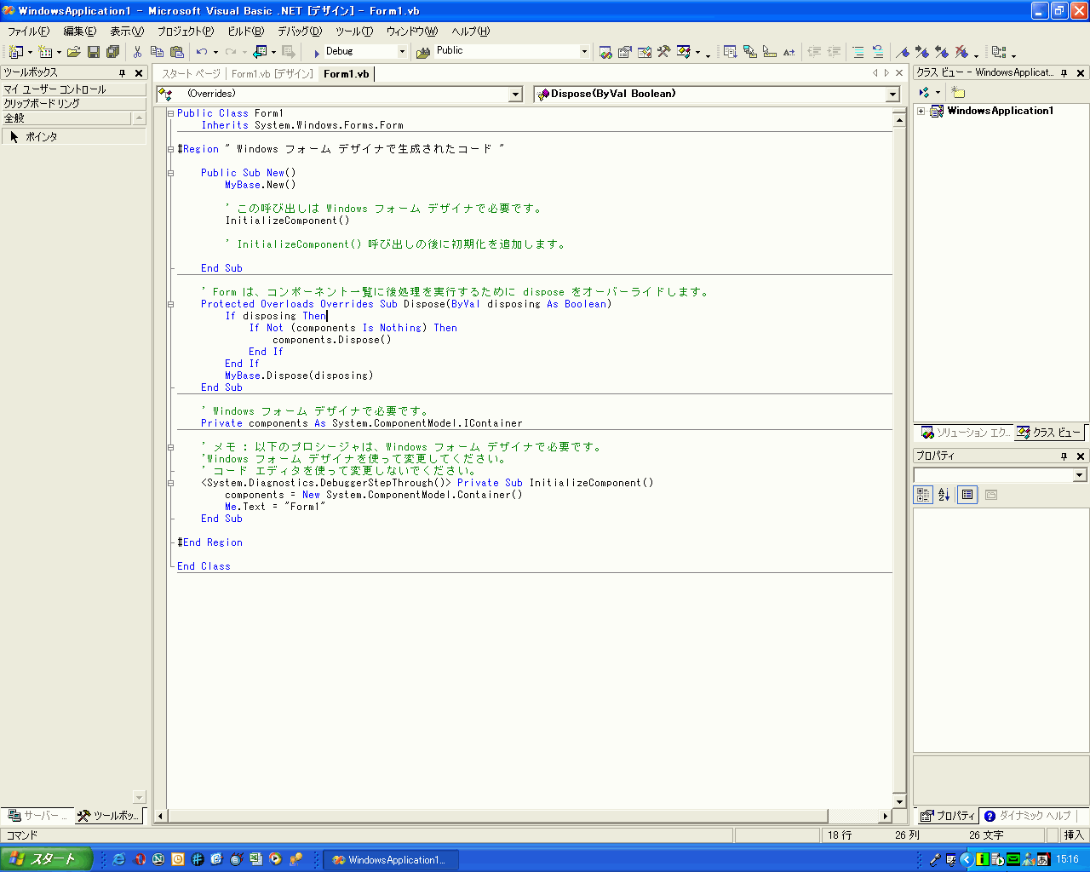
Task: Expand the WindowsApplication1 tree node
Action: (x=921, y=111)
